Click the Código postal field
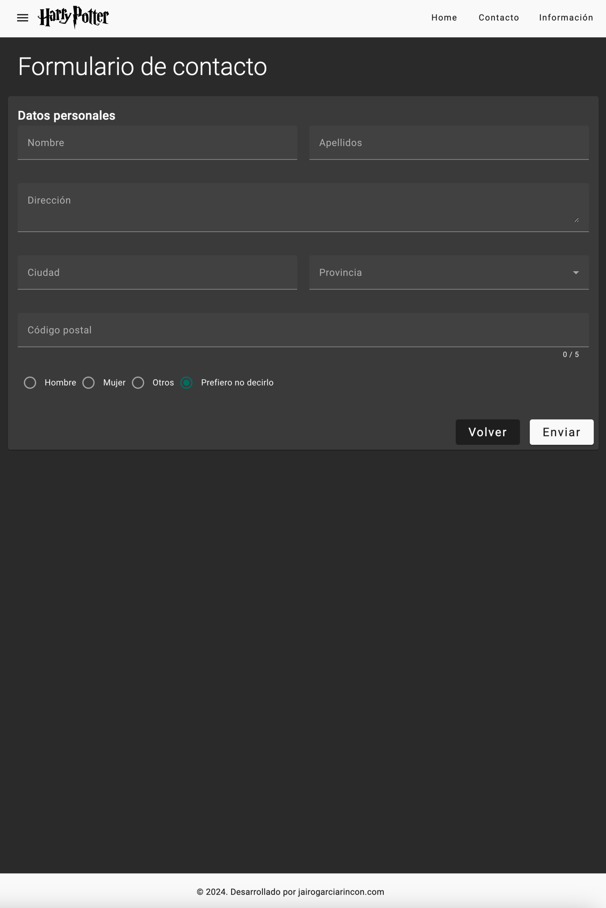 click(x=303, y=330)
